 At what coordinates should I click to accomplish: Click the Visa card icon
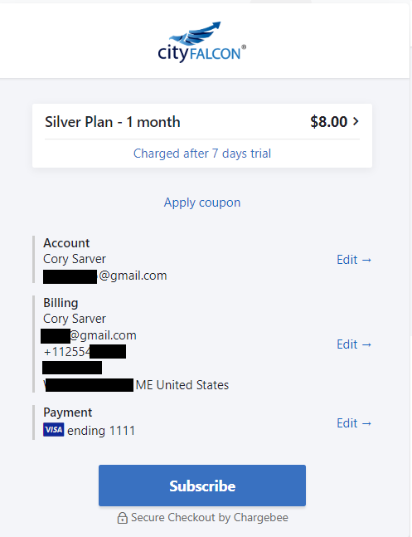pos(53,429)
